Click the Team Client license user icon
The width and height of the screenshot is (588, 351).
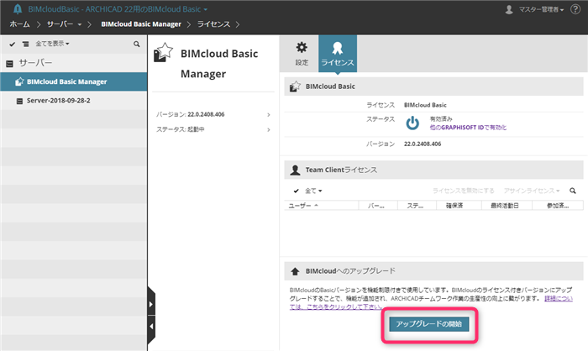point(295,170)
